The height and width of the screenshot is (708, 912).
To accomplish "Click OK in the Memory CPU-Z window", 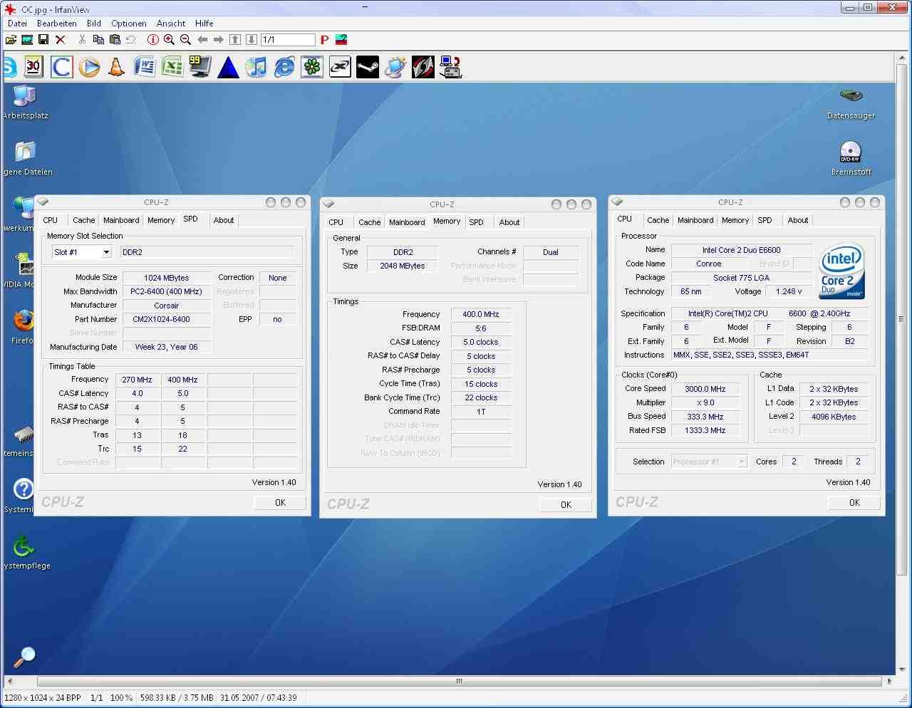I will [x=566, y=505].
